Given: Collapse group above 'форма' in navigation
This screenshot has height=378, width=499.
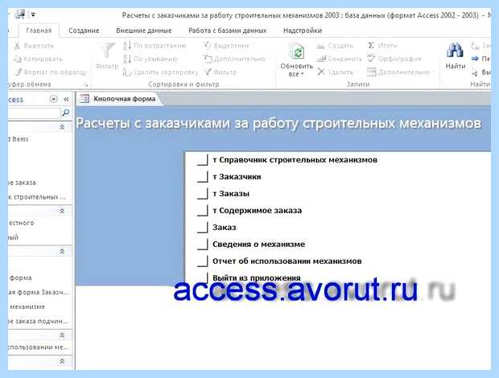Looking at the screenshot, I should pos(62,252).
